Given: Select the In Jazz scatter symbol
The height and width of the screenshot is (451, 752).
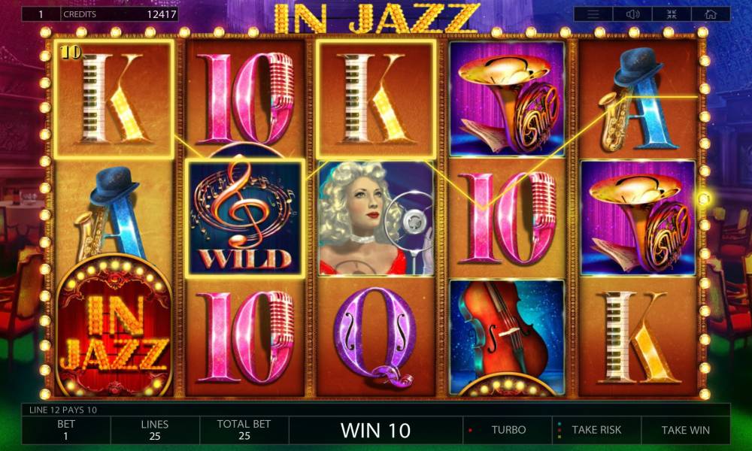Looking at the screenshot, I should click(114, 326).
